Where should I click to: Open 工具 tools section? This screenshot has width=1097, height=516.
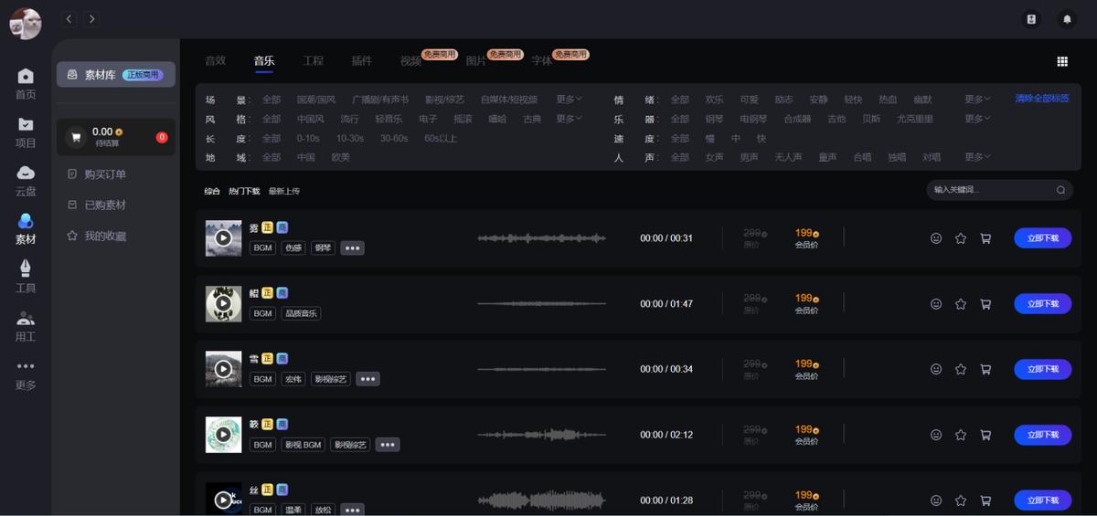pyautogui.click(x=26, y=278)
